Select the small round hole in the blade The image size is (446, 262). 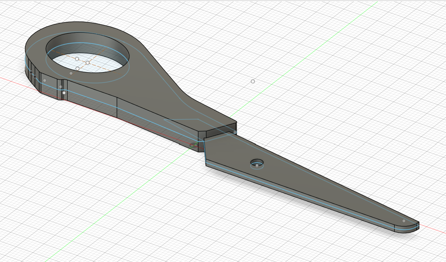tap(257, 163)
